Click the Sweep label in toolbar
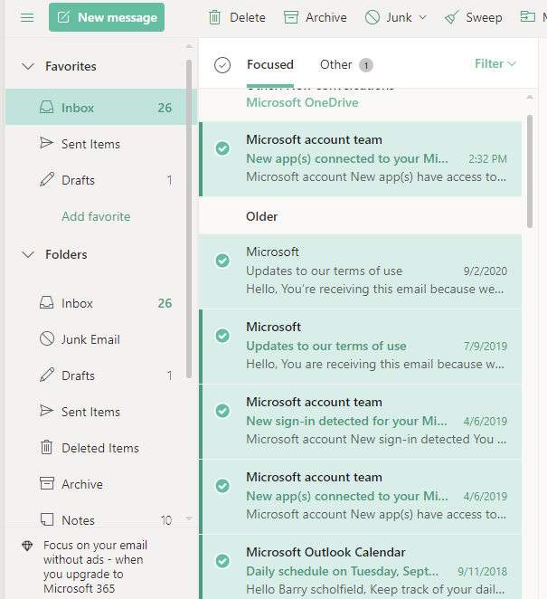This screenshot has width=547, height=599. click(x=484, y=17)
